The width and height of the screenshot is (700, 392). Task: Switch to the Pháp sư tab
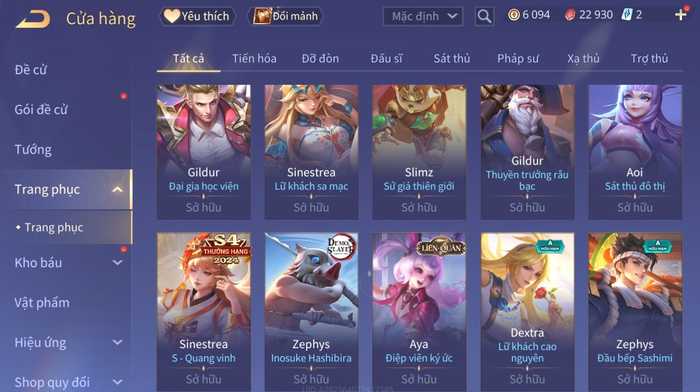[x=518, y=59]
